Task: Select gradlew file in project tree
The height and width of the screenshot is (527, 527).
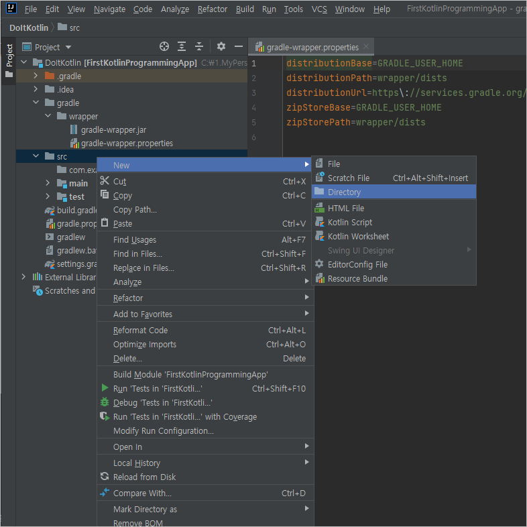Action: pyautogui.click(x=71, y=237)
